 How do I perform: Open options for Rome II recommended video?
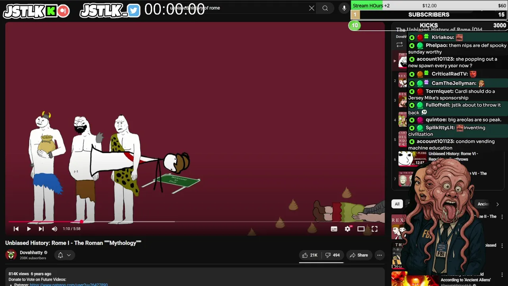(x=502, y=217)
